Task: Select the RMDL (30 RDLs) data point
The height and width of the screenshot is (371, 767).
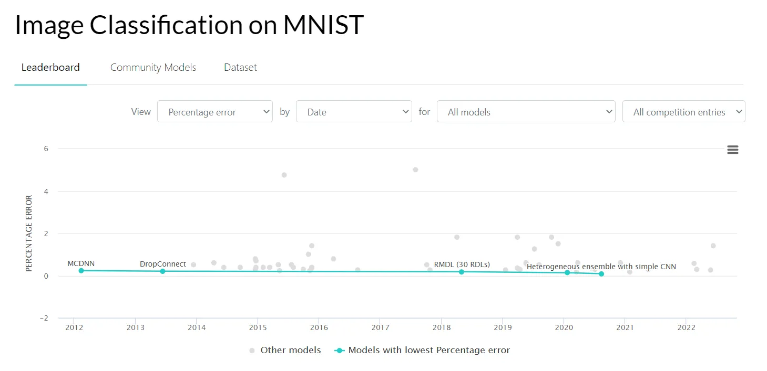Action: pyautogui.click(x=462, y=272)
